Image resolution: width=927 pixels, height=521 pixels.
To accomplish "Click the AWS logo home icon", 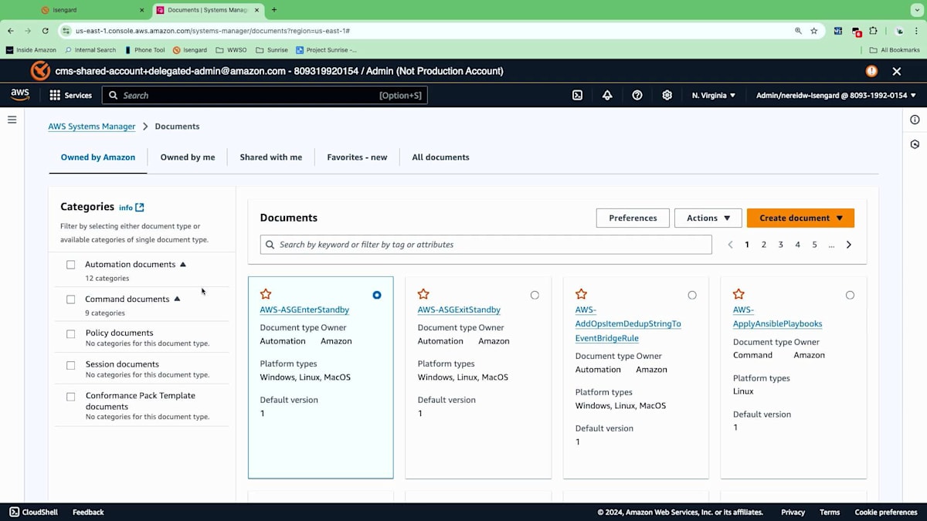I will click(20, 95).
